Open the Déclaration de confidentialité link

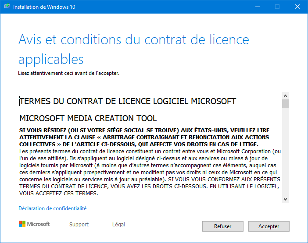pyautogui.click(x=53, y=208)
